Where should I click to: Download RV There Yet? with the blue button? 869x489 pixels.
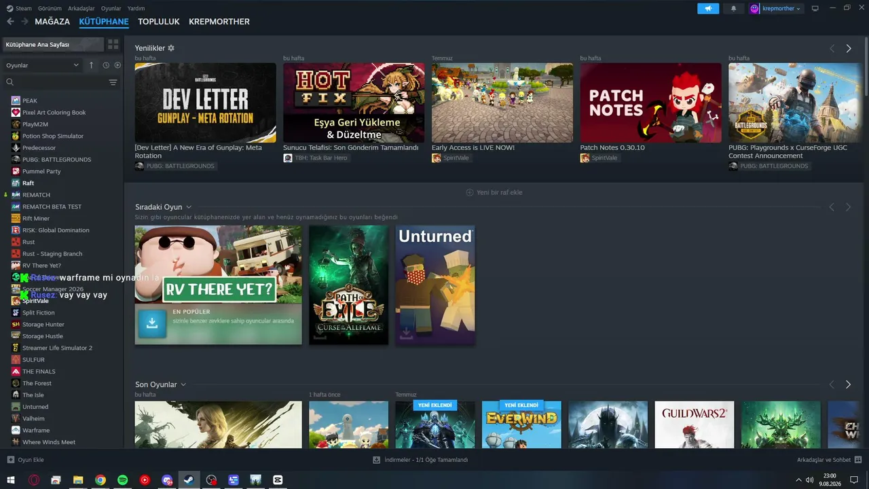tap(152, 324)
